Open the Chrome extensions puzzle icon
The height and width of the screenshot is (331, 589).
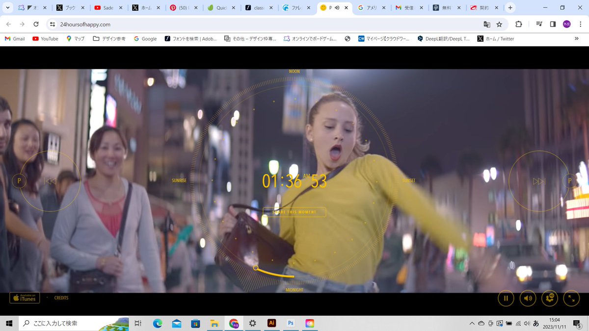(518, 24)
